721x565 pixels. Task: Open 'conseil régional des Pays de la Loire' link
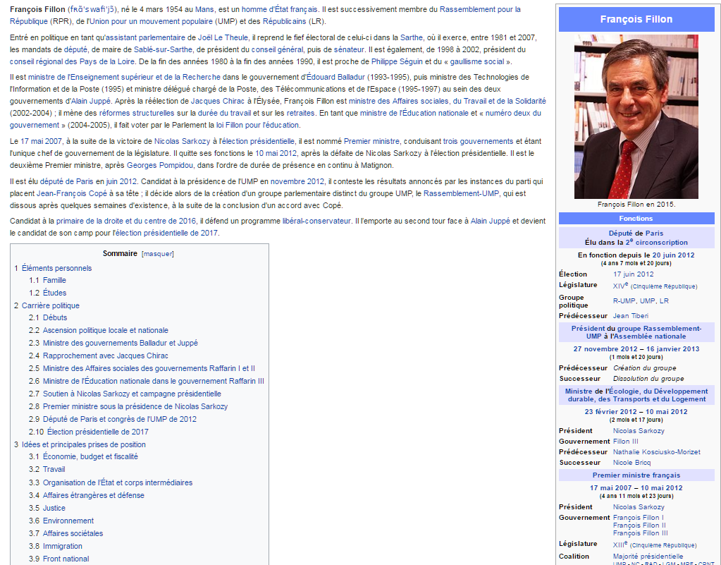coord(72,61)
